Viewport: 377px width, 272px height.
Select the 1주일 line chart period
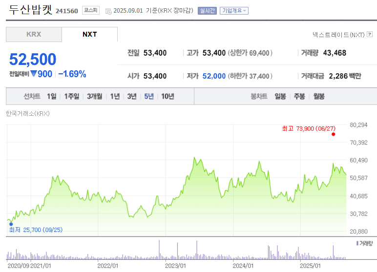tap(72, 96)
